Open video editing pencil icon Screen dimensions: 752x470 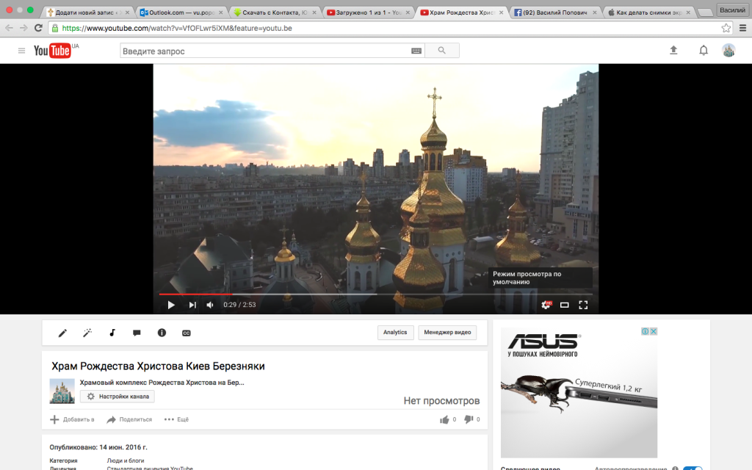(x=62, y=333)
